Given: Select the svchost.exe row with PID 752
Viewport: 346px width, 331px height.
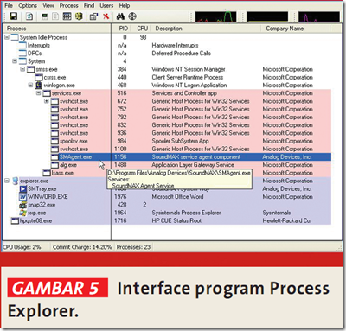Looking at the screenshot, I should pyautogui.click(x=167, y=109).
